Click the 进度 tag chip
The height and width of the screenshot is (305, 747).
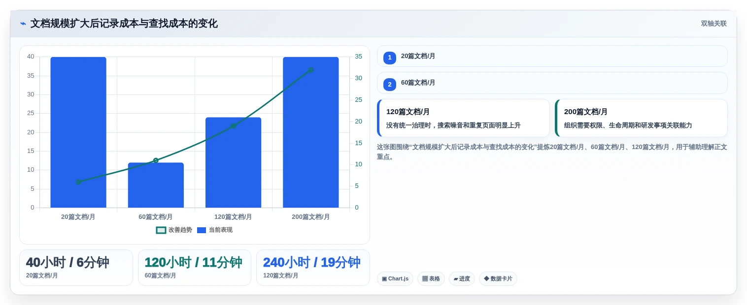click(x=462, y=279)
